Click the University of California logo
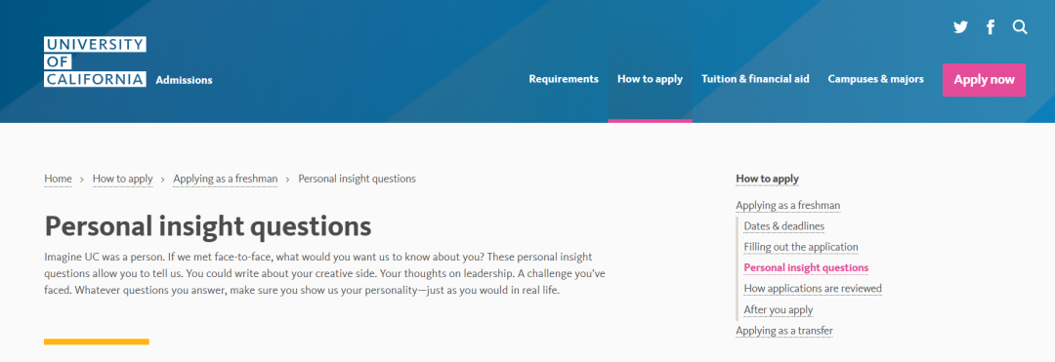The height and width of the screenshot is (362, 1055). 95,61
